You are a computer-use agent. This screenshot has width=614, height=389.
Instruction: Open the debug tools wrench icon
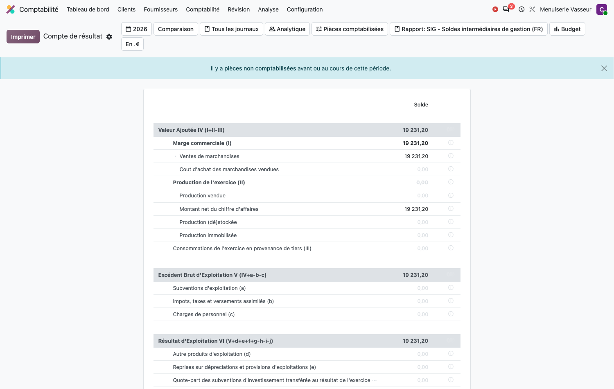(532, 9)
